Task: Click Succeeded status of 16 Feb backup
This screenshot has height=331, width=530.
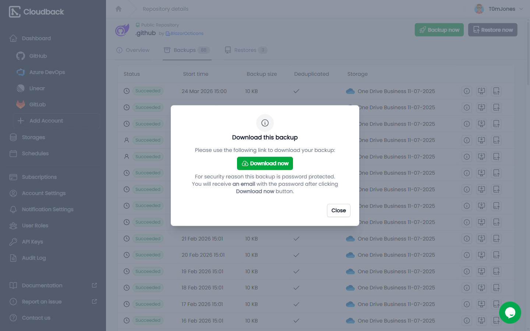Action: [x=148, y=320]
